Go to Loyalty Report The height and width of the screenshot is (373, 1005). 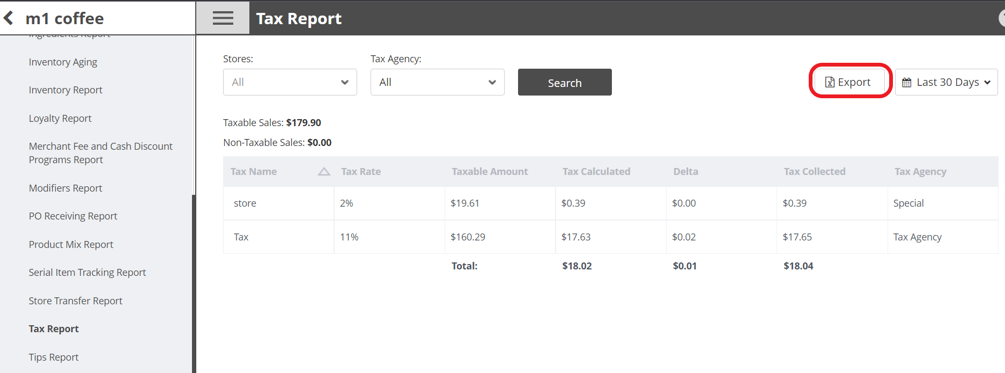60,119
